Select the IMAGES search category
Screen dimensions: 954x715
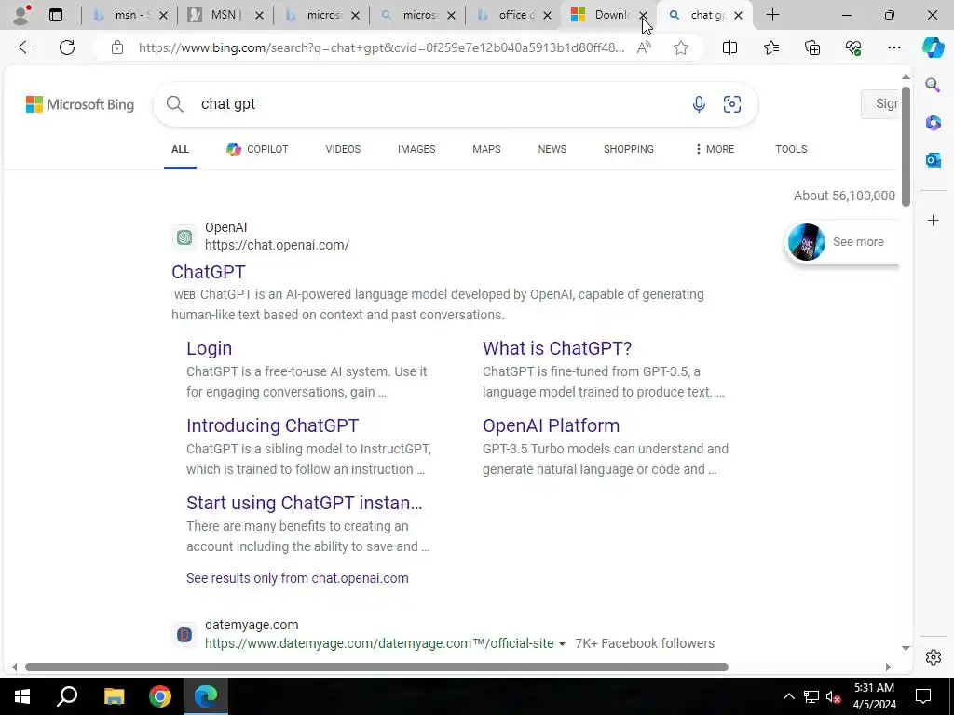click(x=416, y=149)
